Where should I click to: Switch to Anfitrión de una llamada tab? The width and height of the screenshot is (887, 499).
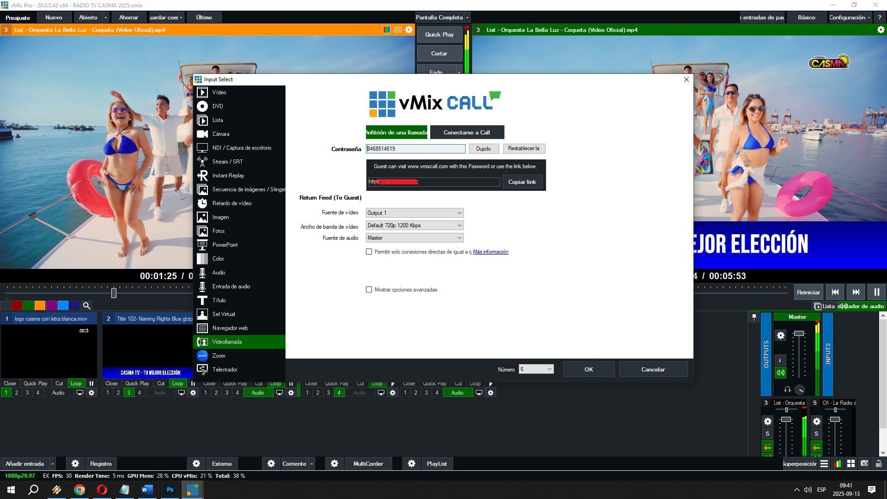396,133
